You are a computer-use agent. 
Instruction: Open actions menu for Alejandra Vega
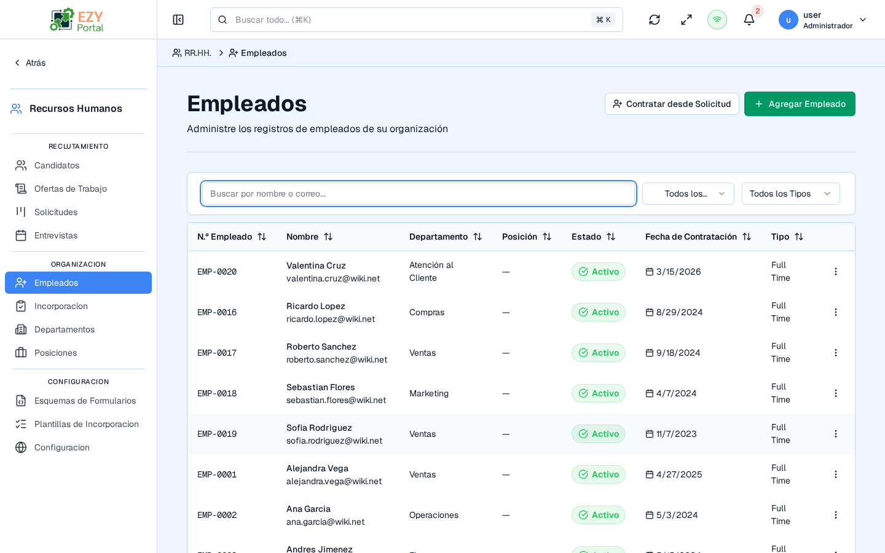pyautogui.click(x=836, y=474)
